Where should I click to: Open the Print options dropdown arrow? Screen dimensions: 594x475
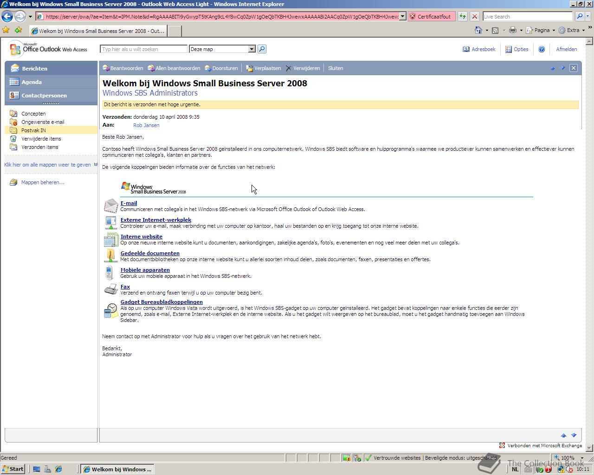(521, 30)
